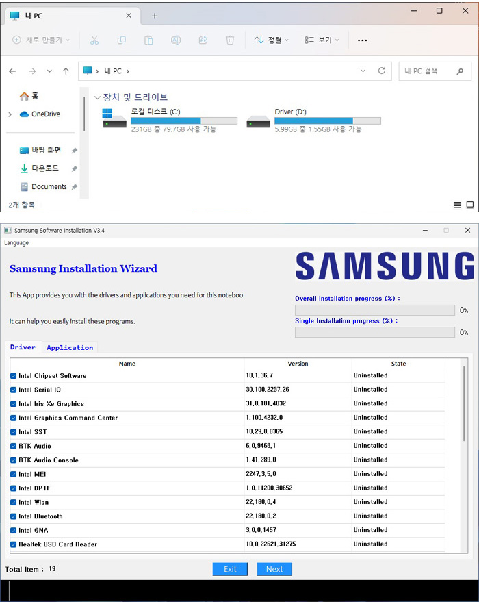The width and height of the screenshot is (479, 604).
Task: Click the Rename icon in toolbar
Action: click(176, 40)
